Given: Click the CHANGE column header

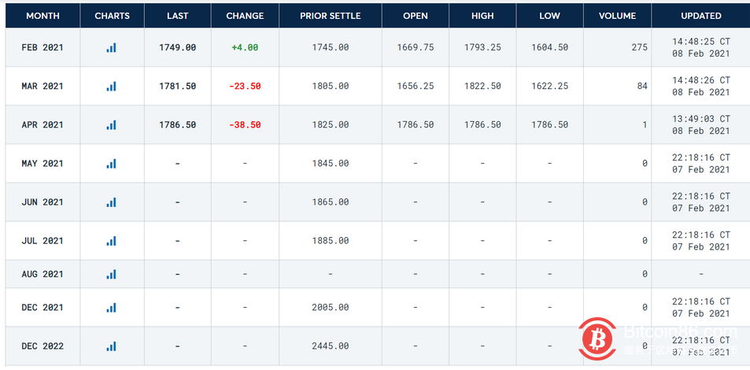Looking at the screenshot, I should tap(245, 16).
